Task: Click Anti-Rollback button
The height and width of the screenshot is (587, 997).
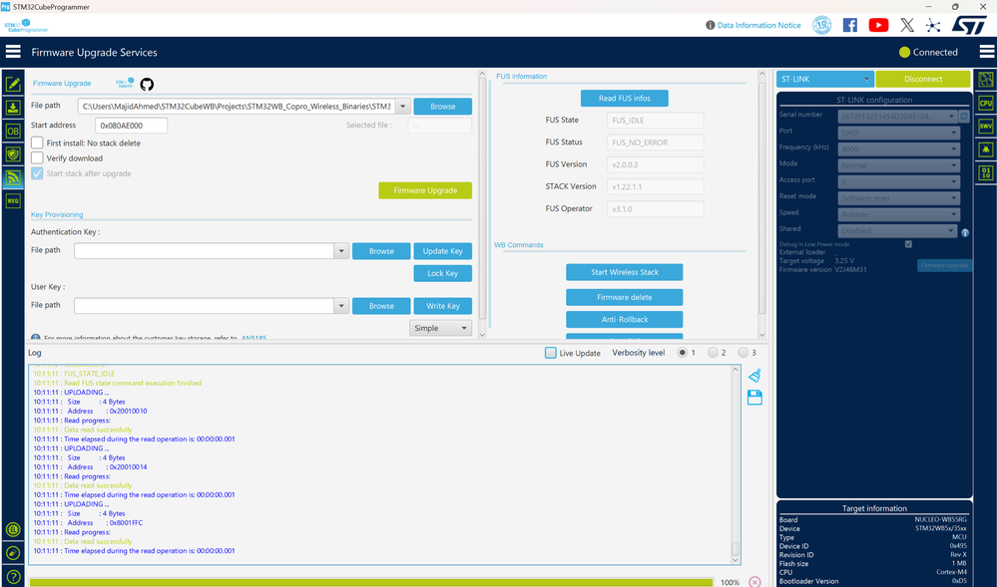Action: (x=625, y=320)
